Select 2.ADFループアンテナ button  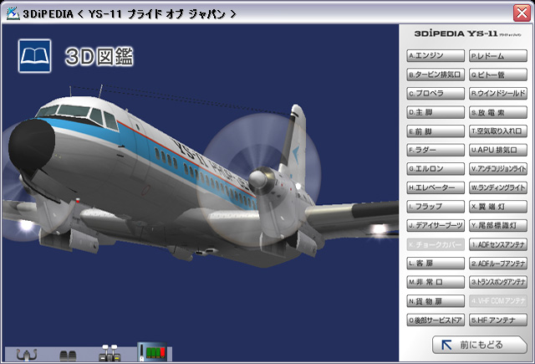(498, 264)
